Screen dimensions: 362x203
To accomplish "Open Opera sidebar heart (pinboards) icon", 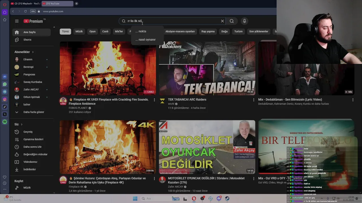I will coord(5,177).
